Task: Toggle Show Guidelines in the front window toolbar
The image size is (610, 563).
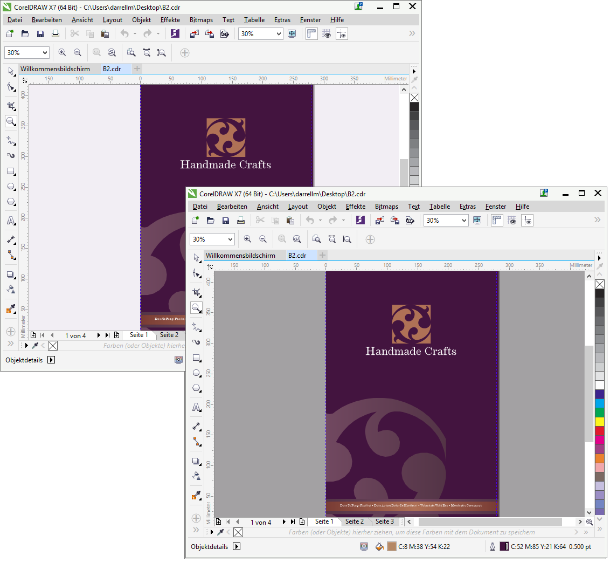Action: 527,220
